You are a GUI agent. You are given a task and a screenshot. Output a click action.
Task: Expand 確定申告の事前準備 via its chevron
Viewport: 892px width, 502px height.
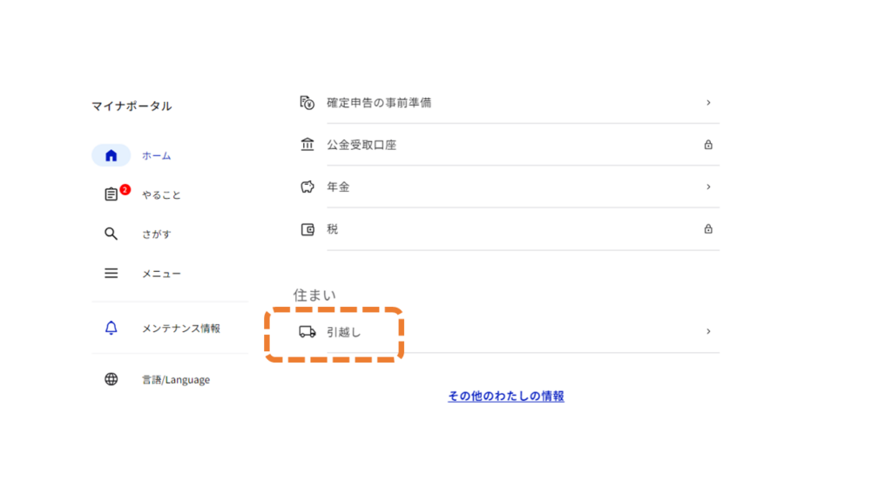click(x=708, y=103)
